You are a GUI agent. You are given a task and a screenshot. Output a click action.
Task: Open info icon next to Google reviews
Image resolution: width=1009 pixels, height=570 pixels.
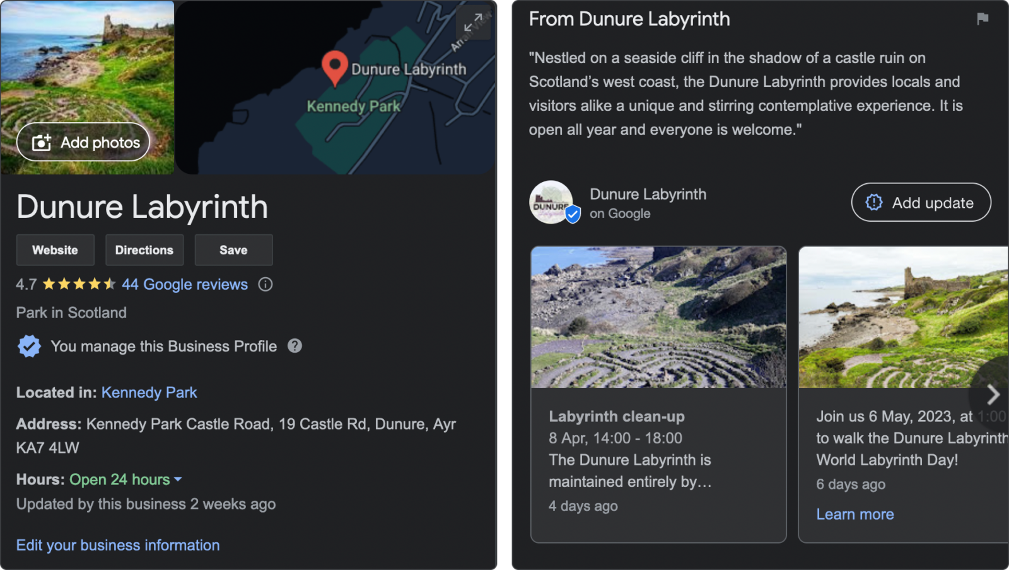pos(265,284)
